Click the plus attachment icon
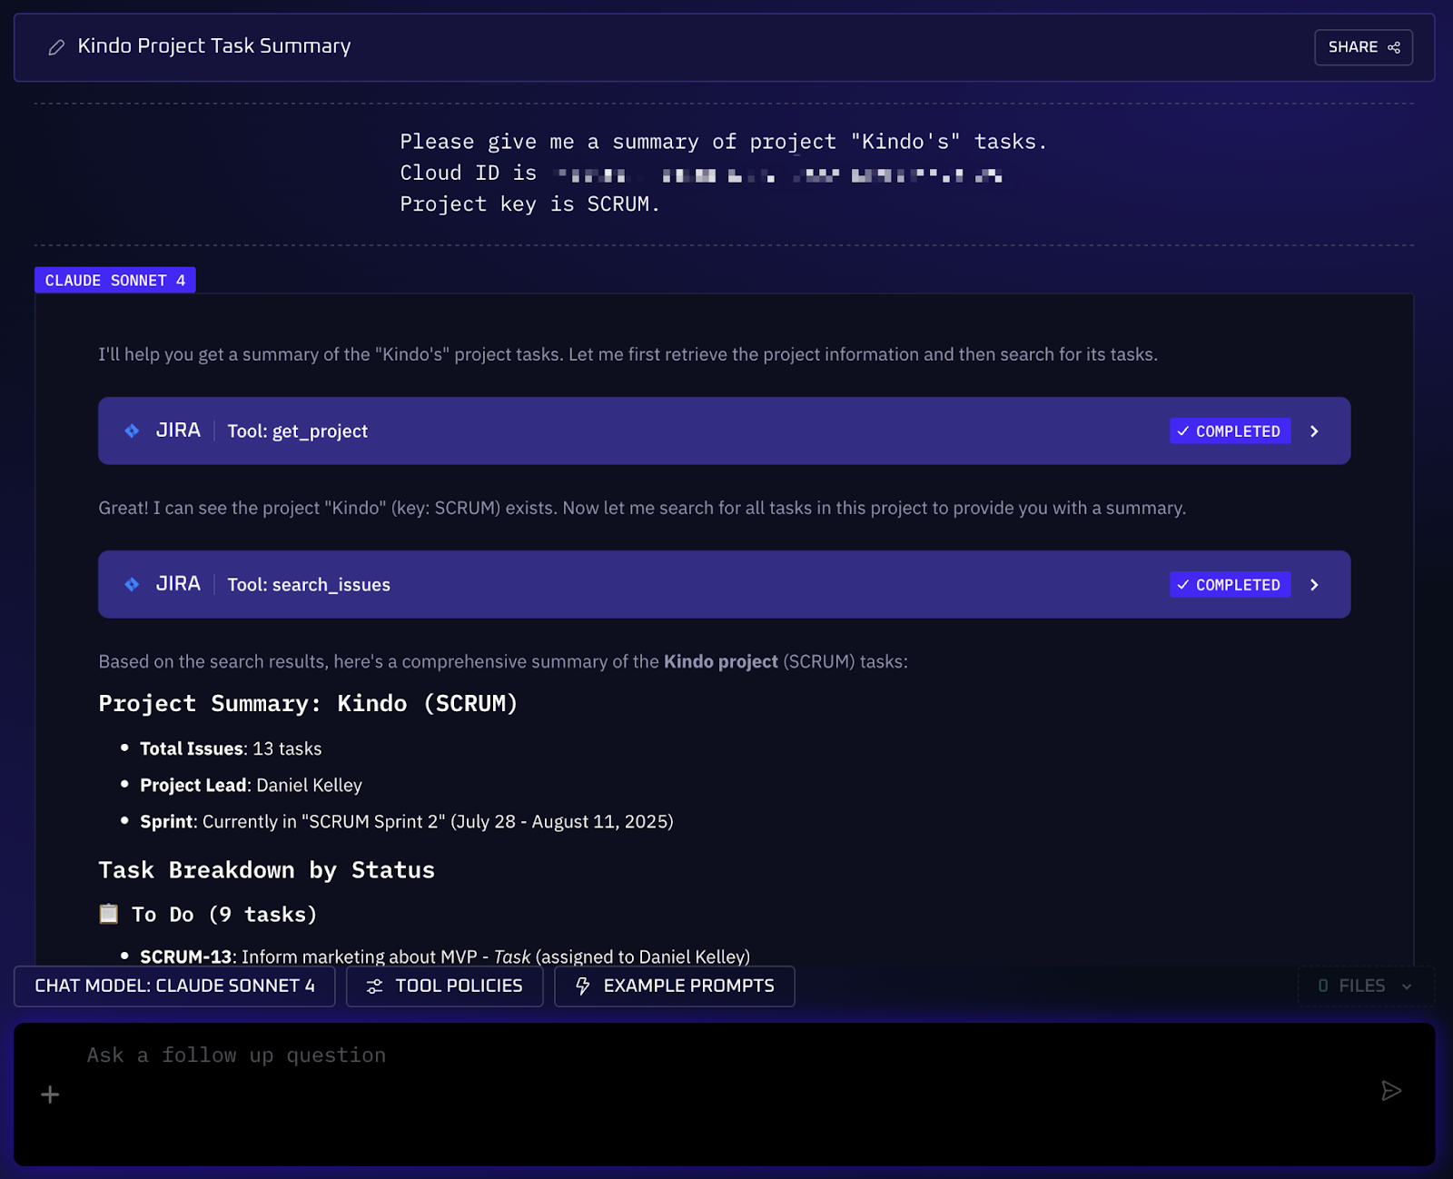Screen dimensions: 1453x1179 [x=50, y=1095]
